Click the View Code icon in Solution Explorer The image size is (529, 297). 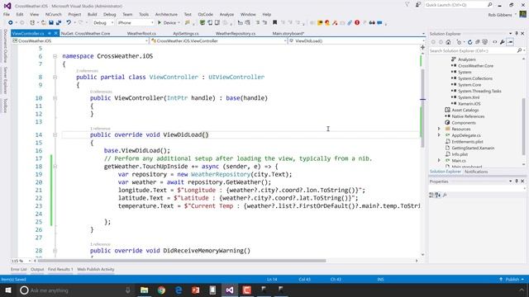(x=494, y=42)
